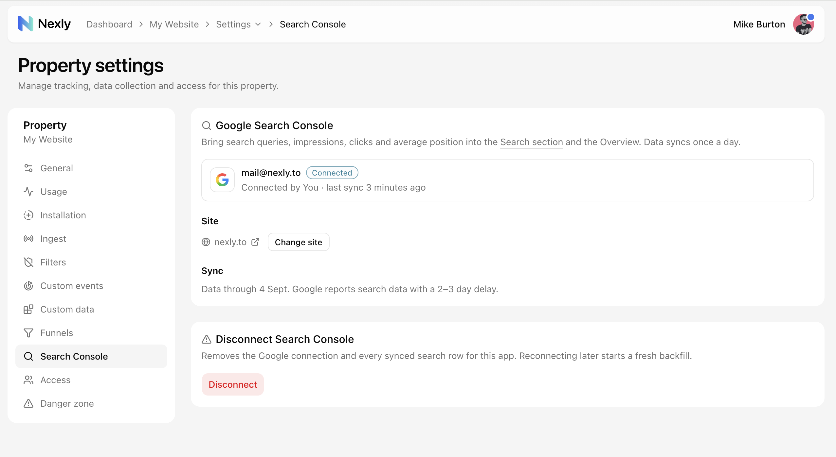Click the globe icon next to nexly.to
This screenshot has height=457, width=836.
coord(206,242)
